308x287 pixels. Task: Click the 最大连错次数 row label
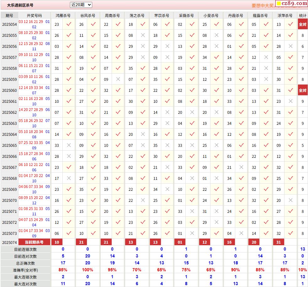tap(25, 277)
